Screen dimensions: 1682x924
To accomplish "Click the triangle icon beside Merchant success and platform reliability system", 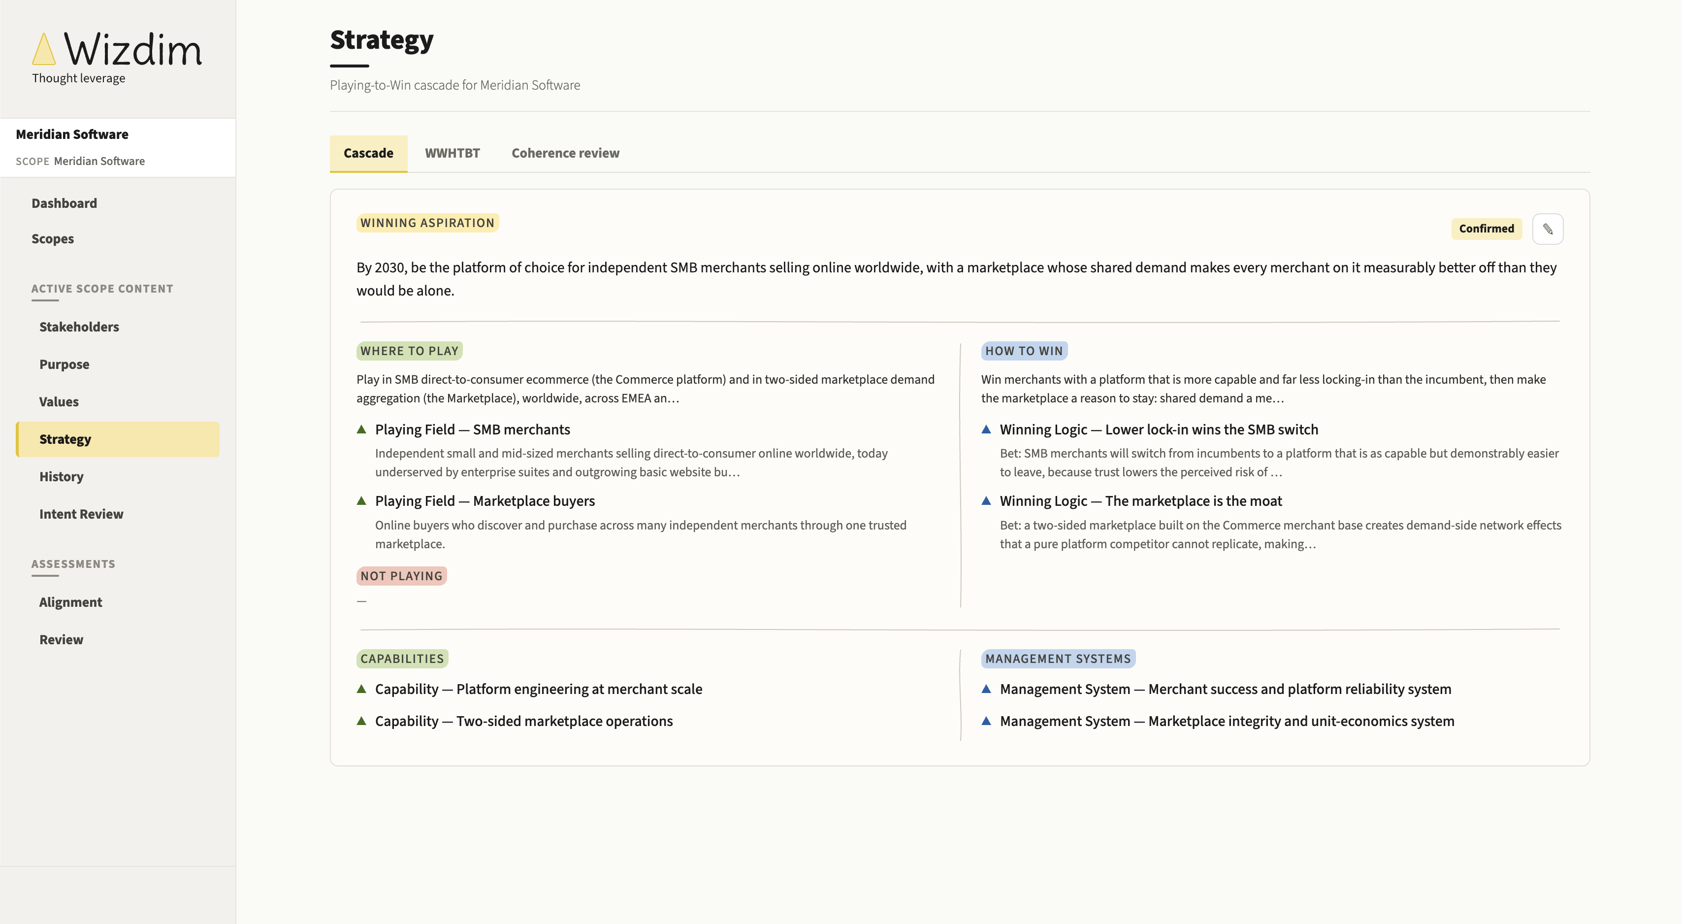I will (x=986, y=689).
